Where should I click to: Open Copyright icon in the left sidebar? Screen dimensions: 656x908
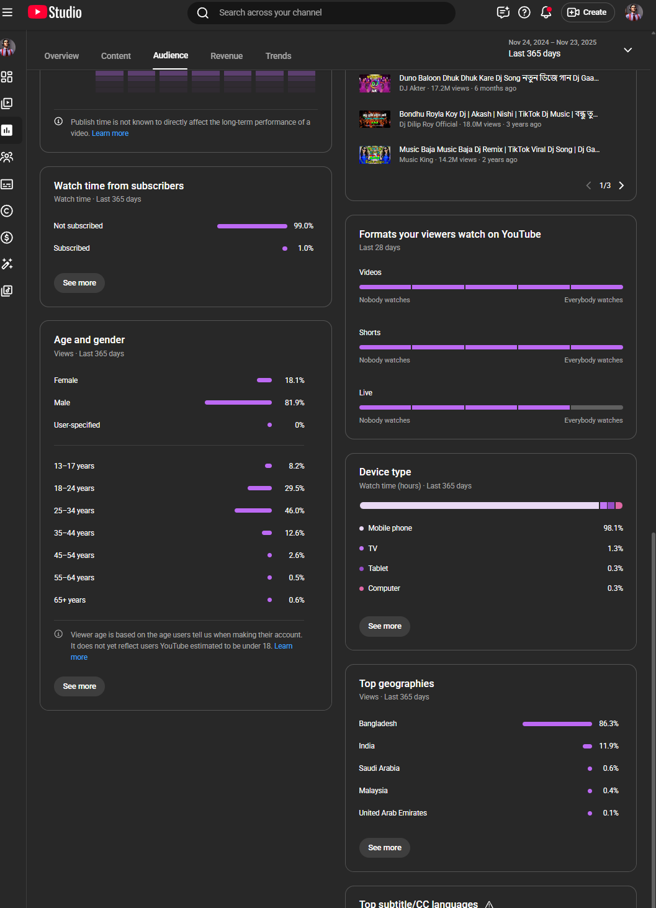[7, 211]
